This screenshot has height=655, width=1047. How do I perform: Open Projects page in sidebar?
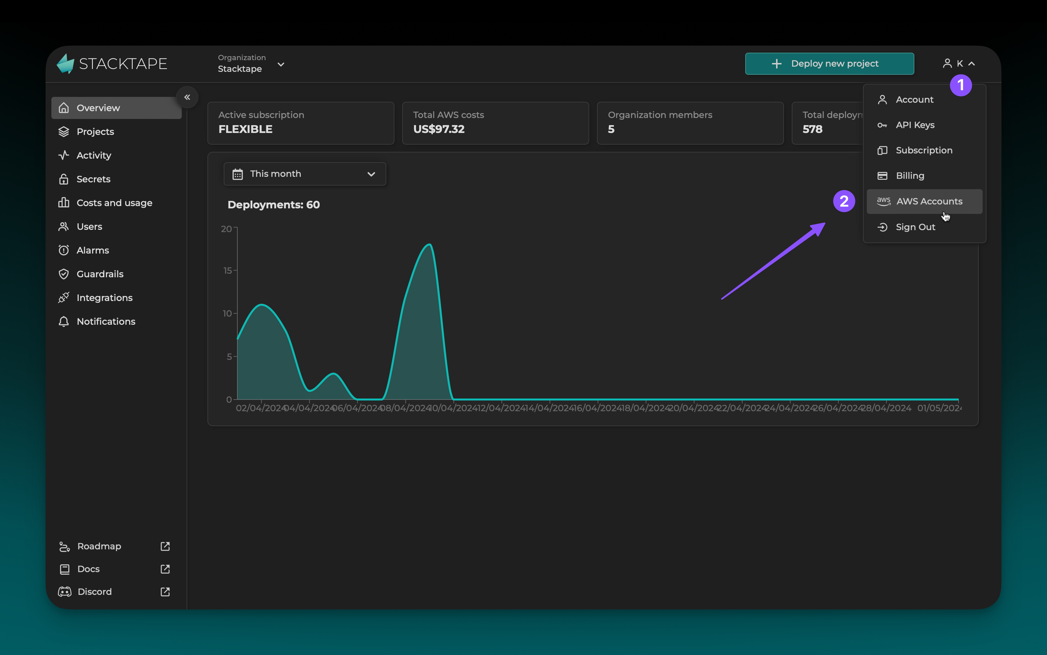116,132
